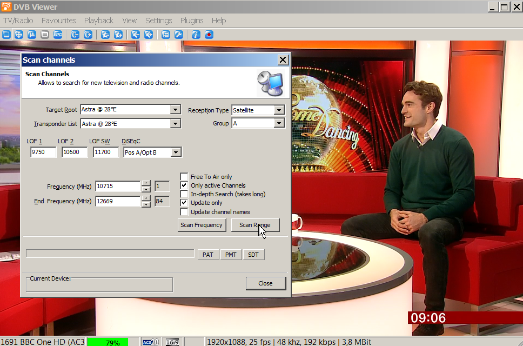Enable the Free To Air only checkbox
523x346 pixels.
click(184, 177)
